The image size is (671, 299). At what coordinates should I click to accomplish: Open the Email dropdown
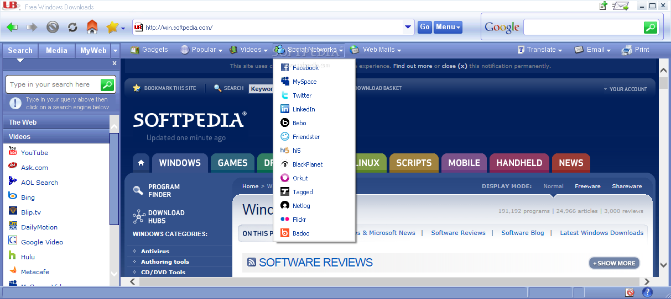(x=592, y=50)
